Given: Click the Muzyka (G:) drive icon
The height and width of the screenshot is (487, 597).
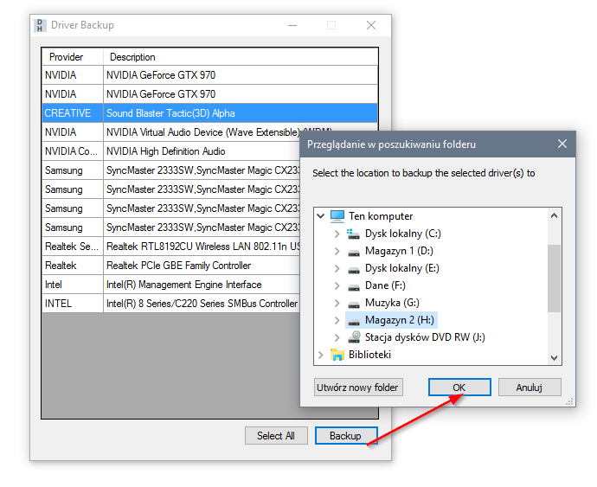Looking at the screenshot, I should pos(354,304).
